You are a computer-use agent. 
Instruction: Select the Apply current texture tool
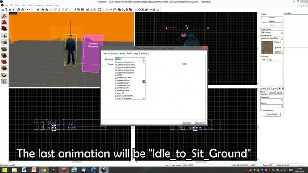pos(4,55)
